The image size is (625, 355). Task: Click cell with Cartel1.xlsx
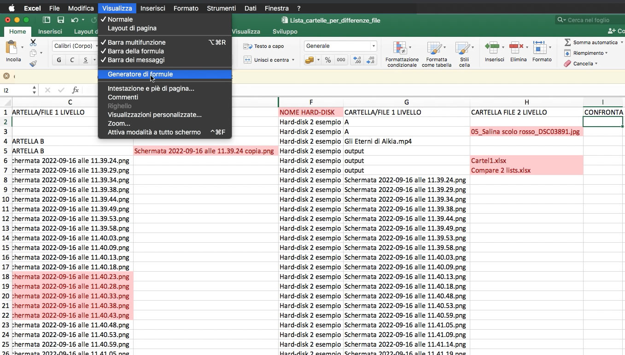coord(526,161)
